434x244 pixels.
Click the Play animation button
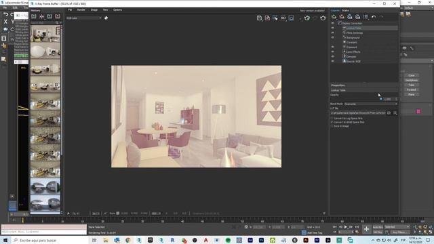click(x=345, y=227)
